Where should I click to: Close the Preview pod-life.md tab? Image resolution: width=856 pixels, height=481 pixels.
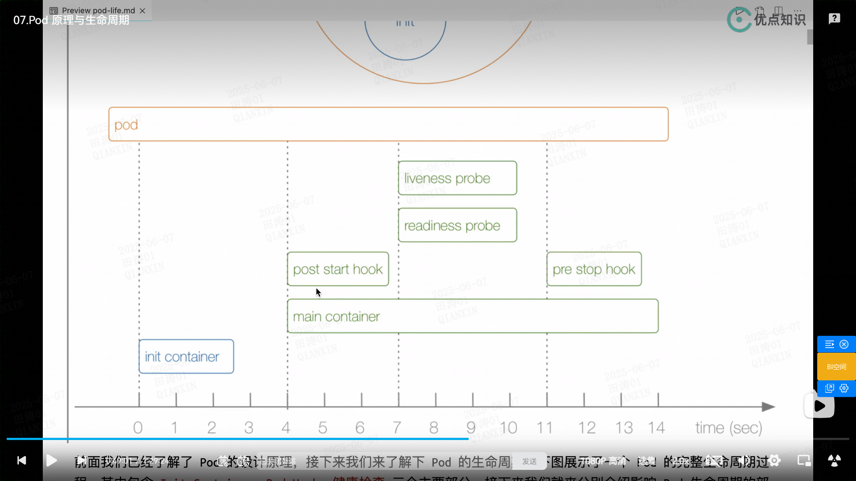tap(142, 10)
